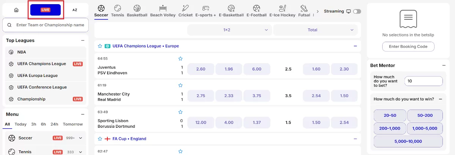The width and height of the screenshot is (455, 155).
Task: Choose the Cricket sport icon
Action: click(185, 8)
